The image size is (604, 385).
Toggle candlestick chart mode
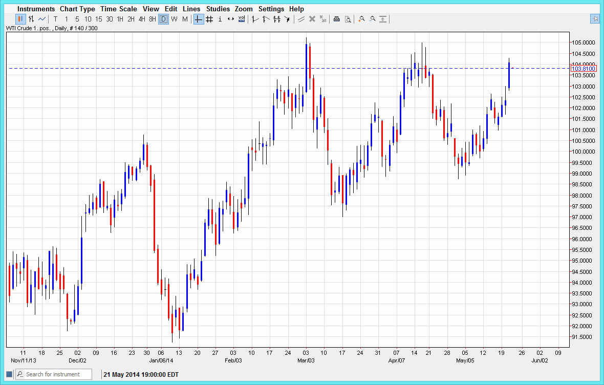[x=21, y=18]
